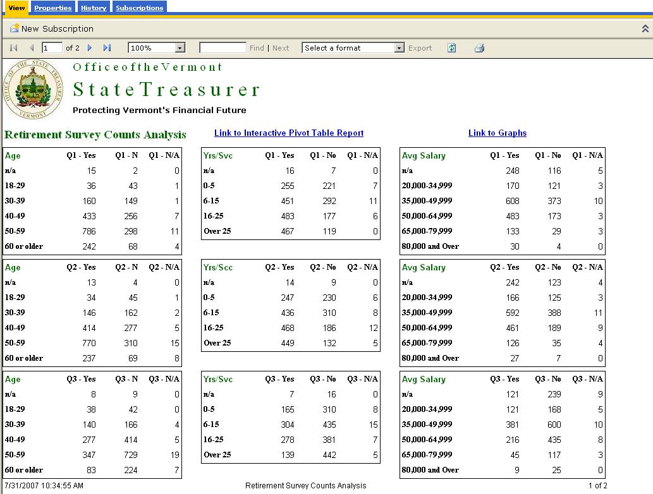This screenshot has width=653, height=494.
Task: Click the Next search link
Action: coord(281,48)
